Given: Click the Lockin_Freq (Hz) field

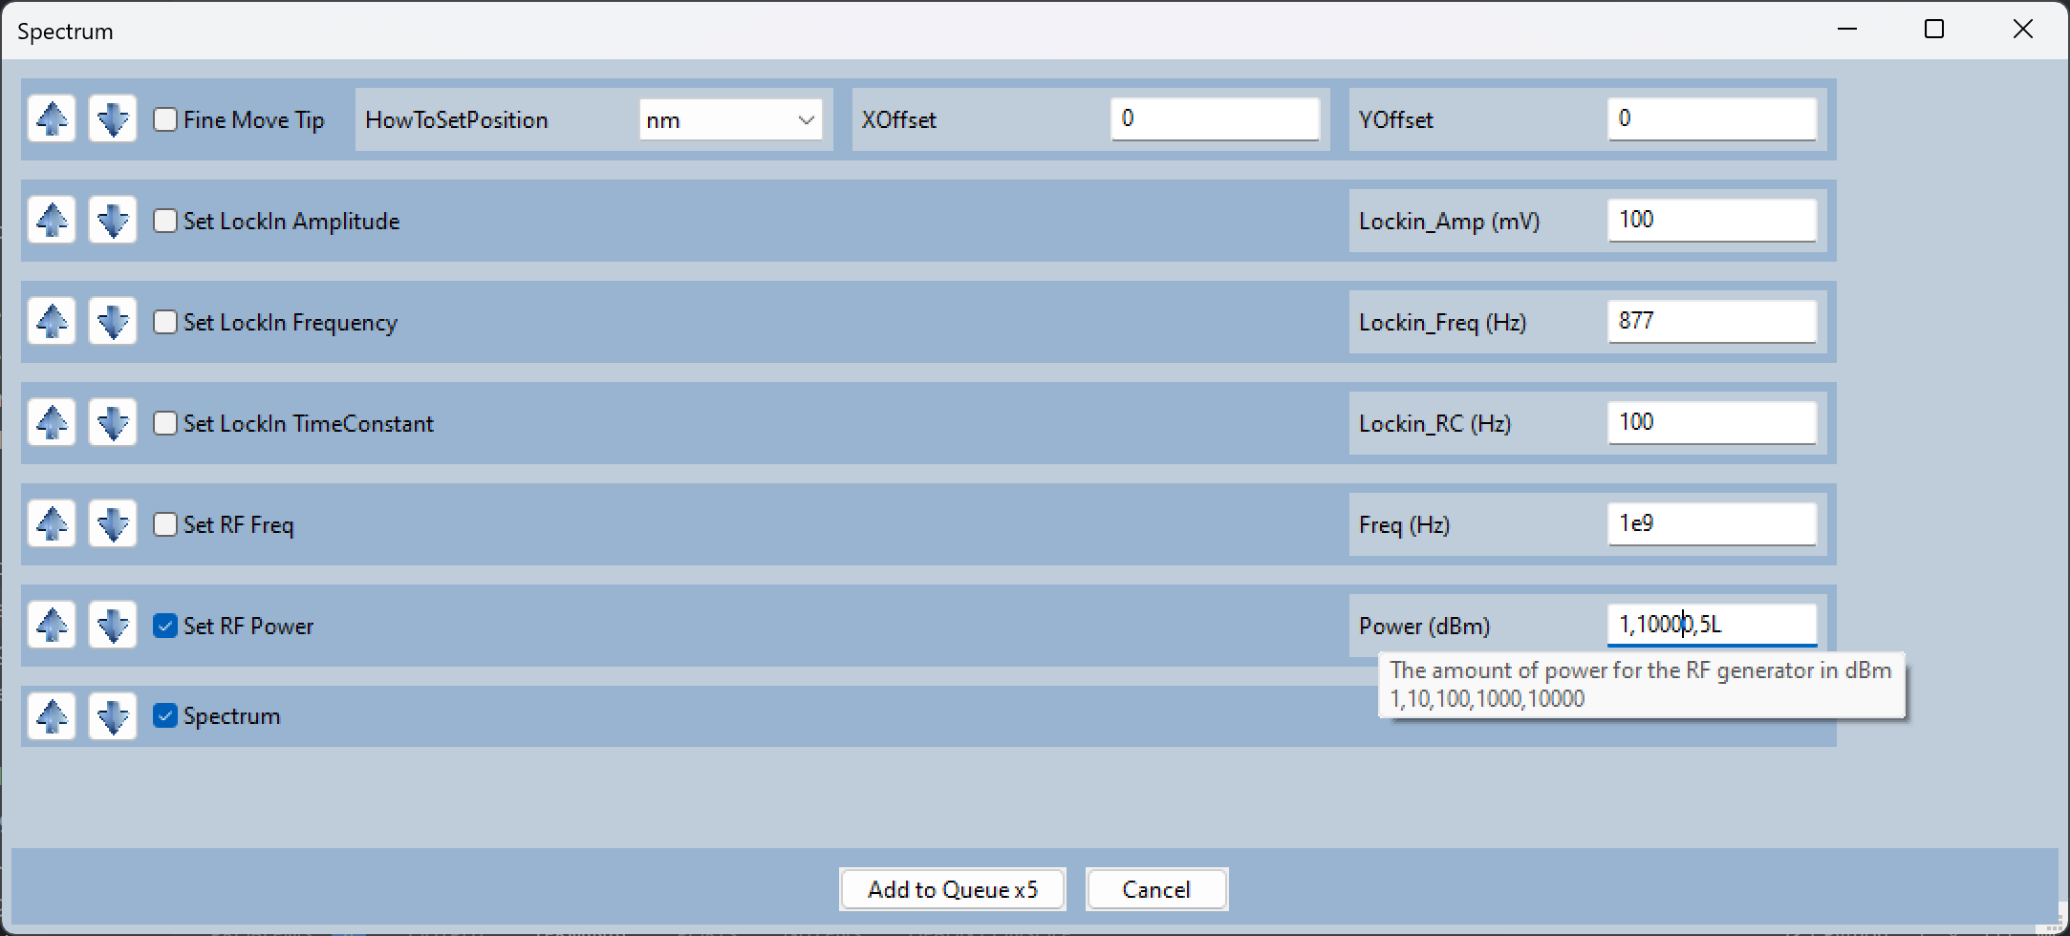Looking at the screenshot, I should [x=1712, y=321].
